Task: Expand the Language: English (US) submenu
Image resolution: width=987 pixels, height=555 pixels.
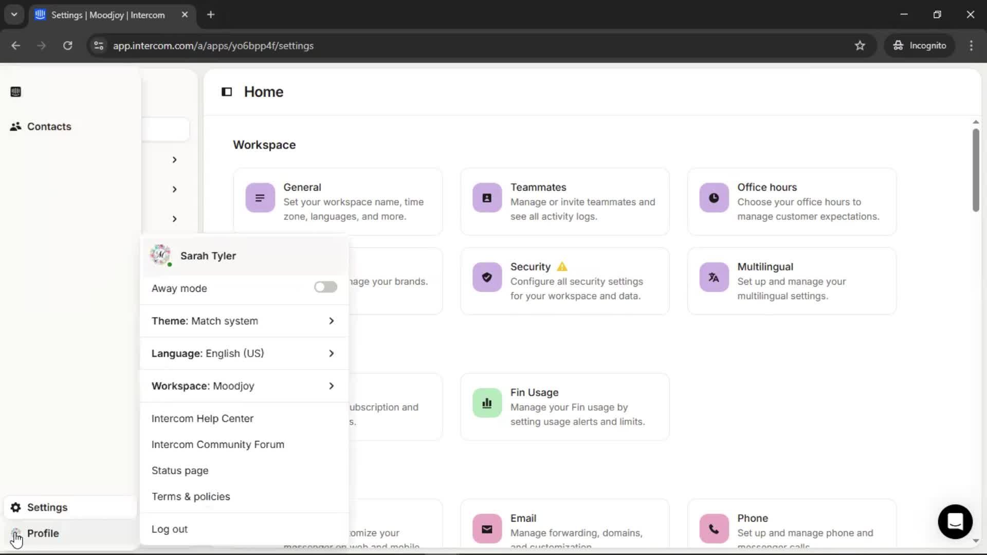Action: click(x=244, y=354)
